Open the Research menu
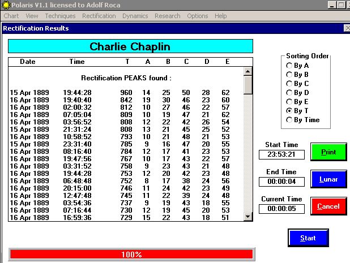Viewport: 350px width, 263px height. (x=168, y=16)
